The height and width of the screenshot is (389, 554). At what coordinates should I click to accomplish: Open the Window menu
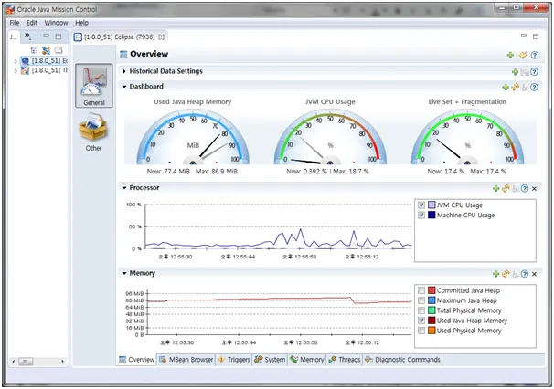tap(56, 23)
